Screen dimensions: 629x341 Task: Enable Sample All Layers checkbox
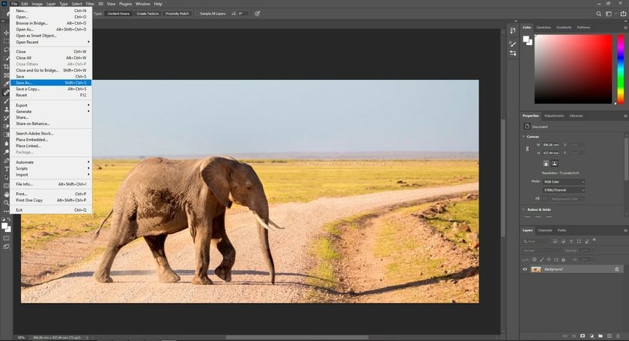(x=198, y=13)
